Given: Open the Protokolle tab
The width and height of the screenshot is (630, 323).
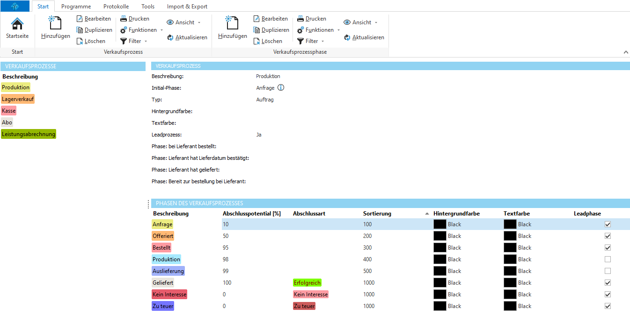Looking at the screenshot, I should 116,6.
